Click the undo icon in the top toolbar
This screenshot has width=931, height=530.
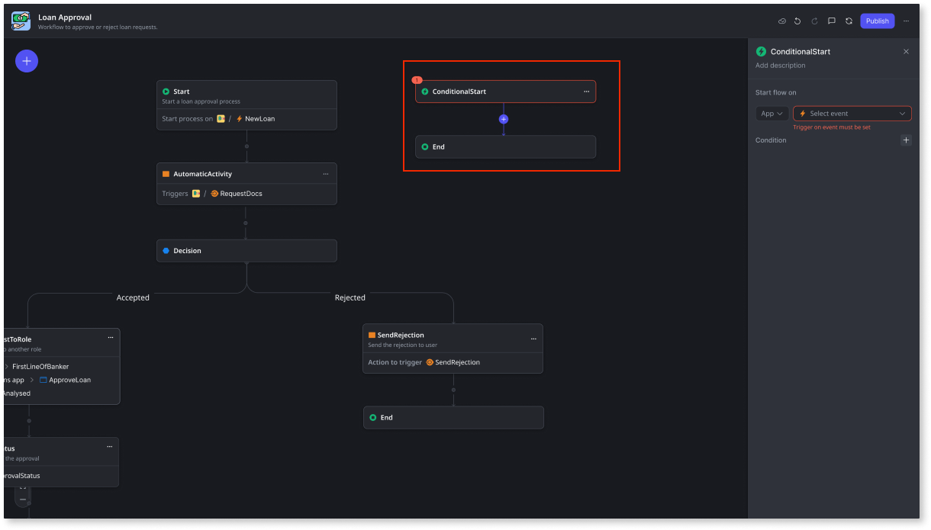pos(797,21)
